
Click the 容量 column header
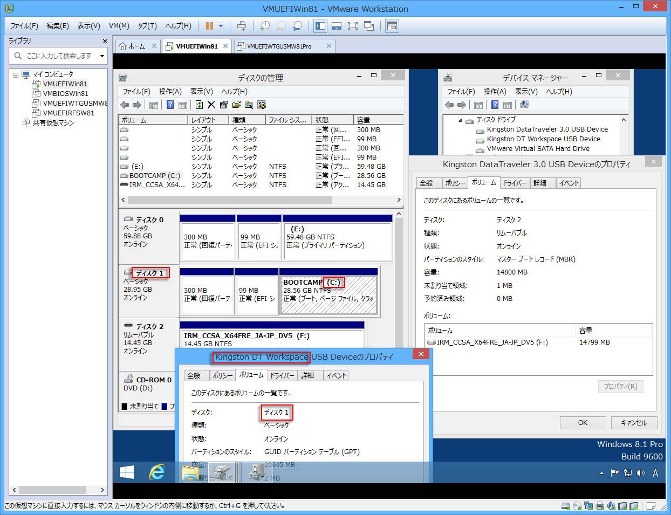(378, 120)
